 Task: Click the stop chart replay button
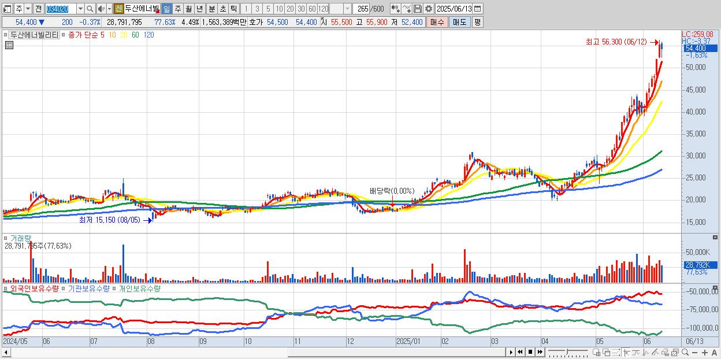[530, 352]
